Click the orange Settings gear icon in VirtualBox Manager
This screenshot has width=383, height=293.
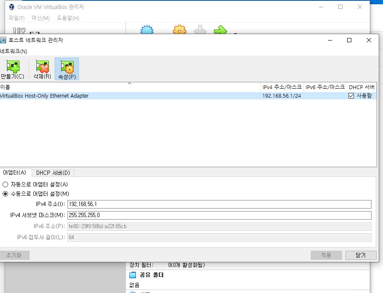point(179,29)
